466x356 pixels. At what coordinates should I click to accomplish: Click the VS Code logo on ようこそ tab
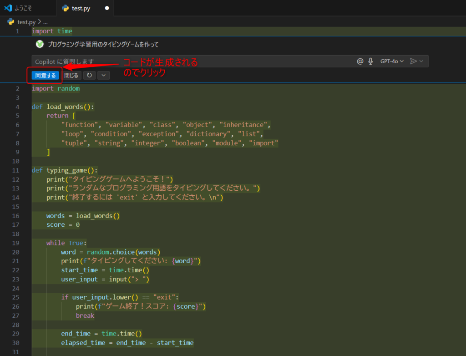tap(8, 8)
